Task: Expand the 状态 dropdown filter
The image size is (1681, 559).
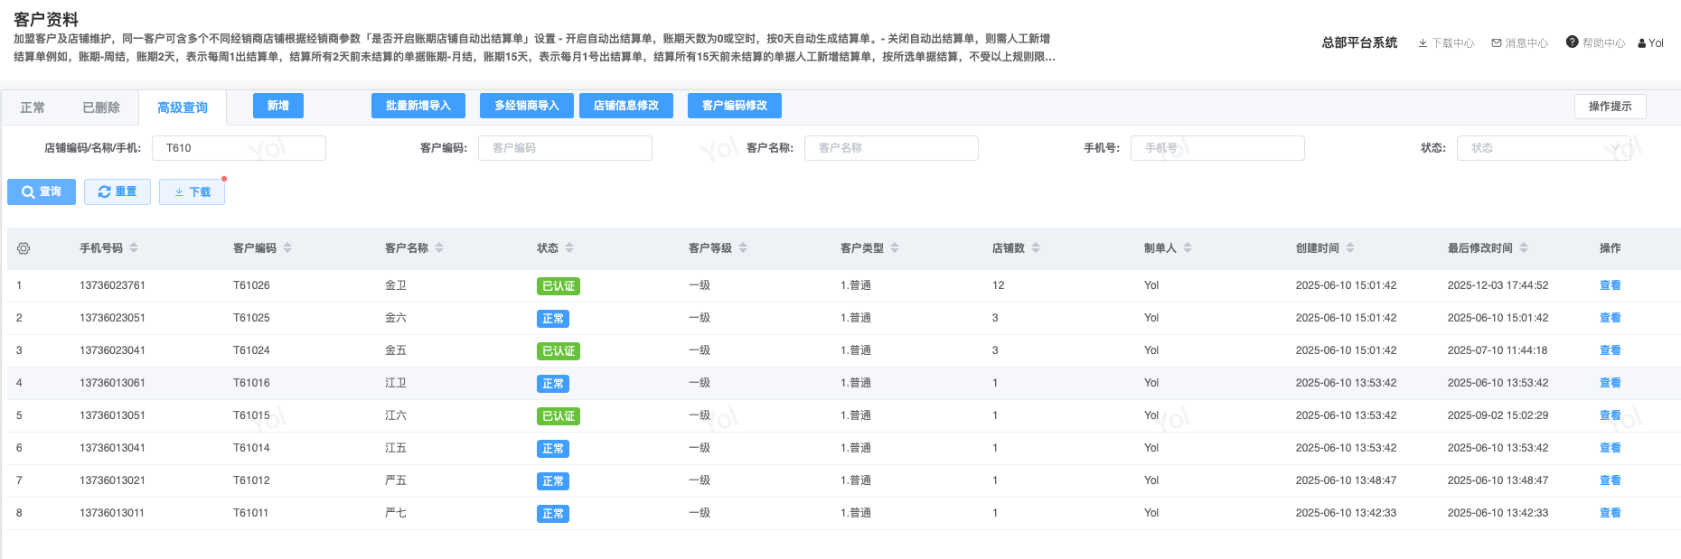Action: (1543, 148)
